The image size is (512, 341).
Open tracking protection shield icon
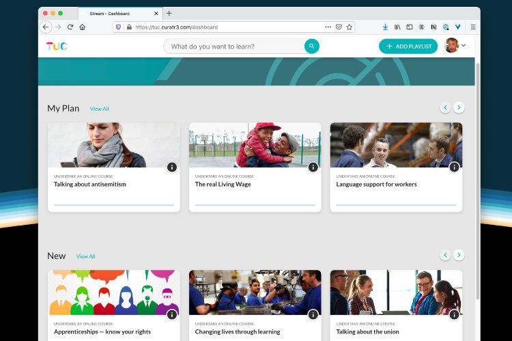[x=118, y=27]
